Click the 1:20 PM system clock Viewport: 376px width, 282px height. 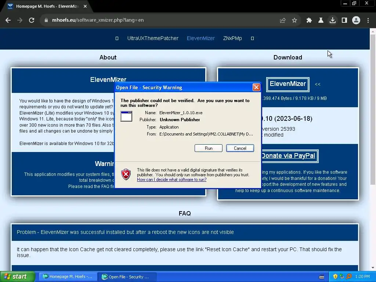pyautogui.click(x=362, y=277)
